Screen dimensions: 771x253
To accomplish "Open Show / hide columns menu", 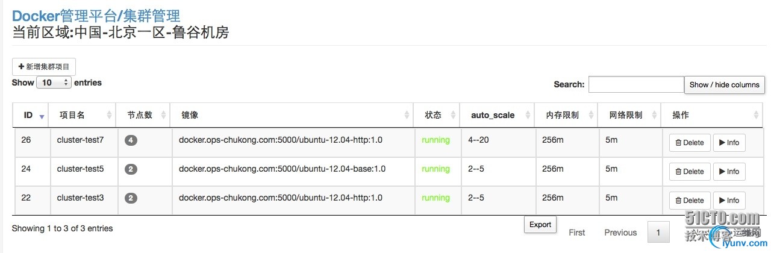I will [725, 85].
